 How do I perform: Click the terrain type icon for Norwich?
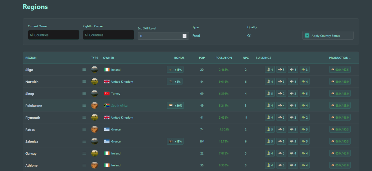(95, 81)
